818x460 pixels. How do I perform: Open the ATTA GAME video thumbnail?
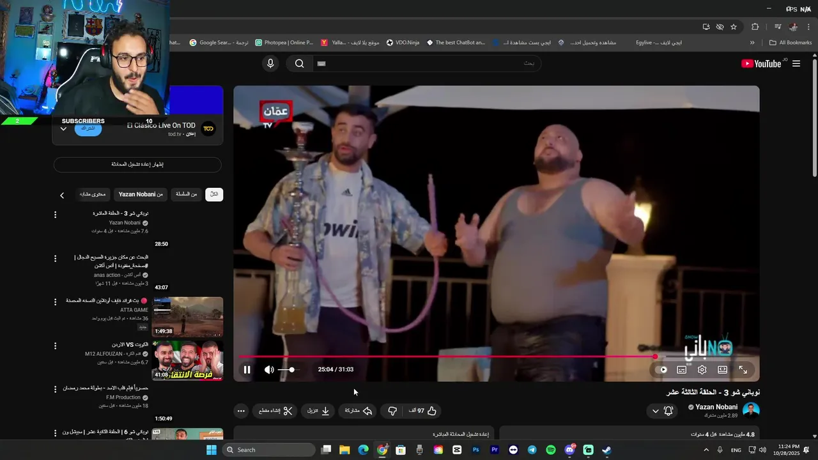click(187, 316)
